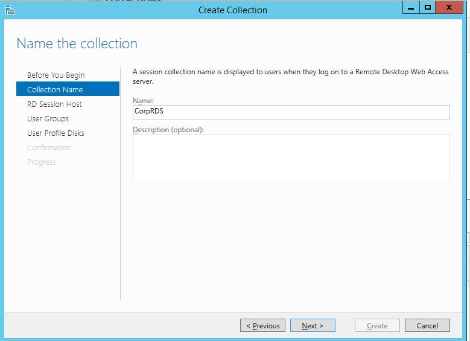The width and height of the screenshot is (470, 341).
Task: Advance with the Next button
Action: [313, 325]
